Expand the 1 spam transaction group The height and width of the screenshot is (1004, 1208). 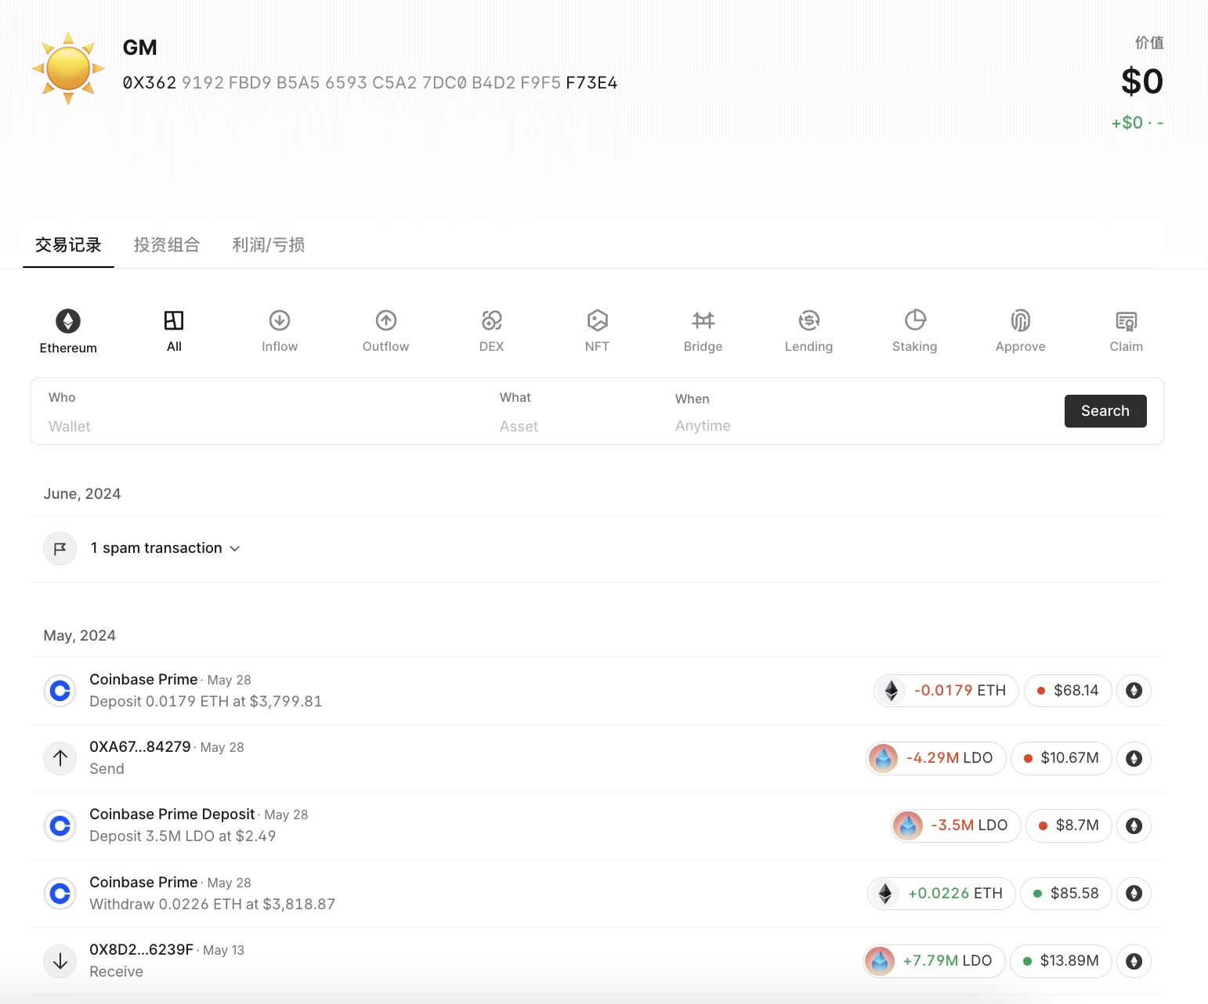(165, 548)
